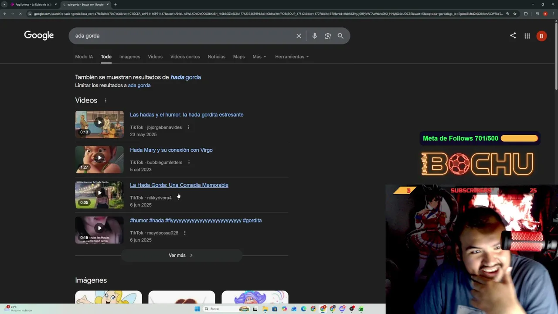Viewport: 558px width, 314px height.
Task: Open the hada gorda suggested search link
Action: (x=186, y=77)
